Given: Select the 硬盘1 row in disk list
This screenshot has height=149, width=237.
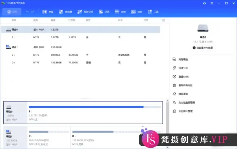Looking at the screenshot, I should click(81, 47).
